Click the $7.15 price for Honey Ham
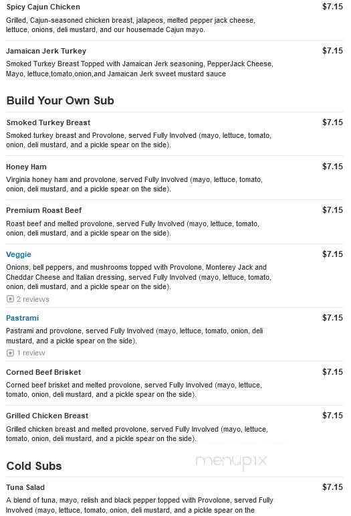The width and height of the screenshot is (351, 516). coord(332,167)
